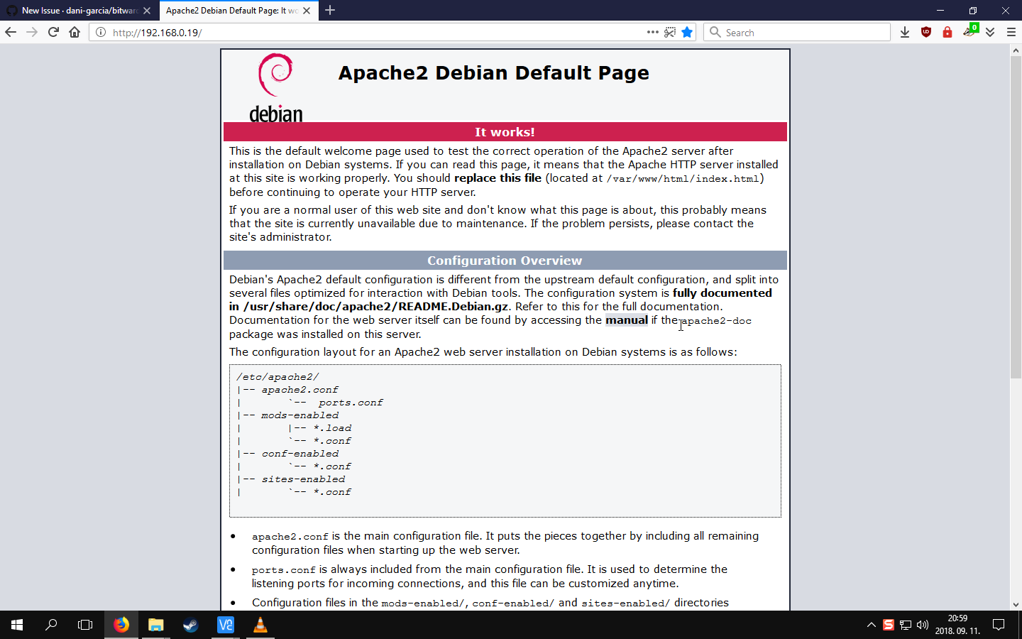This screenshot has height=639, width=1022.
Task: Click the scrollbar down arrow
Action: click(x=1016, y=605)
